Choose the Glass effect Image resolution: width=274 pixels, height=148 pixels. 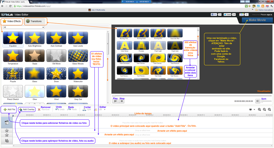[35, 75]
